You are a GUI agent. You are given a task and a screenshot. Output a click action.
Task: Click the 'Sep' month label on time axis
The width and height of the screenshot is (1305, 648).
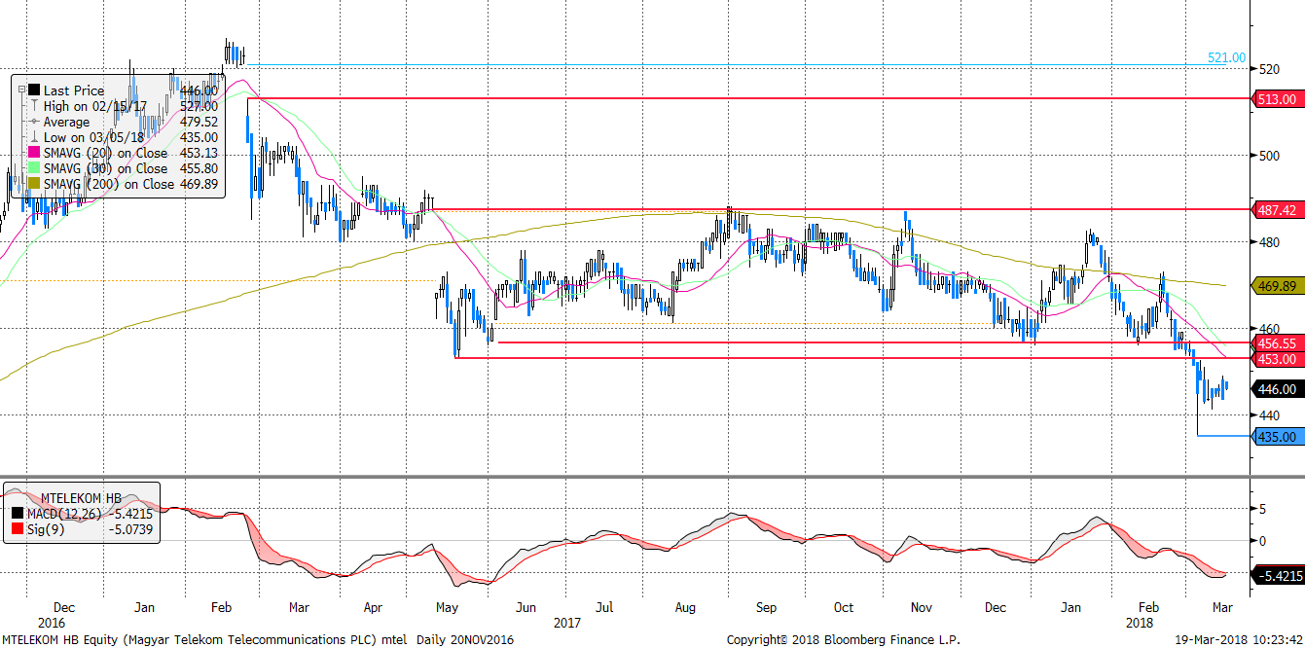[766, 607]
